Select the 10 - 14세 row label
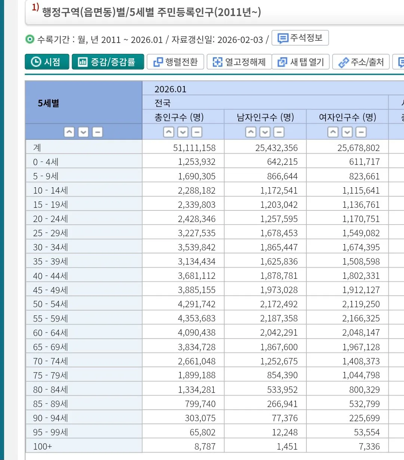 (x=84, y=190)
